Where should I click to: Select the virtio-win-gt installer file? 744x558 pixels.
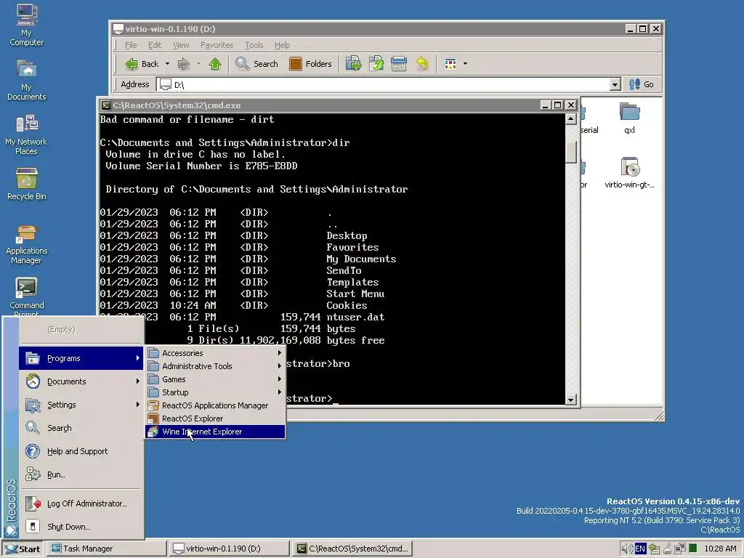[630, 173]
